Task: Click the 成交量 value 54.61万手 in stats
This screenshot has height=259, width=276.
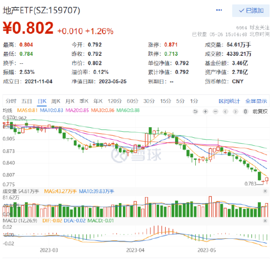Action: point(239,45)
